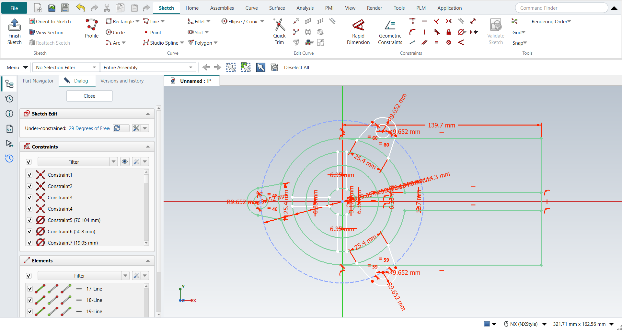The image size is (622, 330).
Task: Click the status bar color swatch
Action: click(x=487, y=324)
